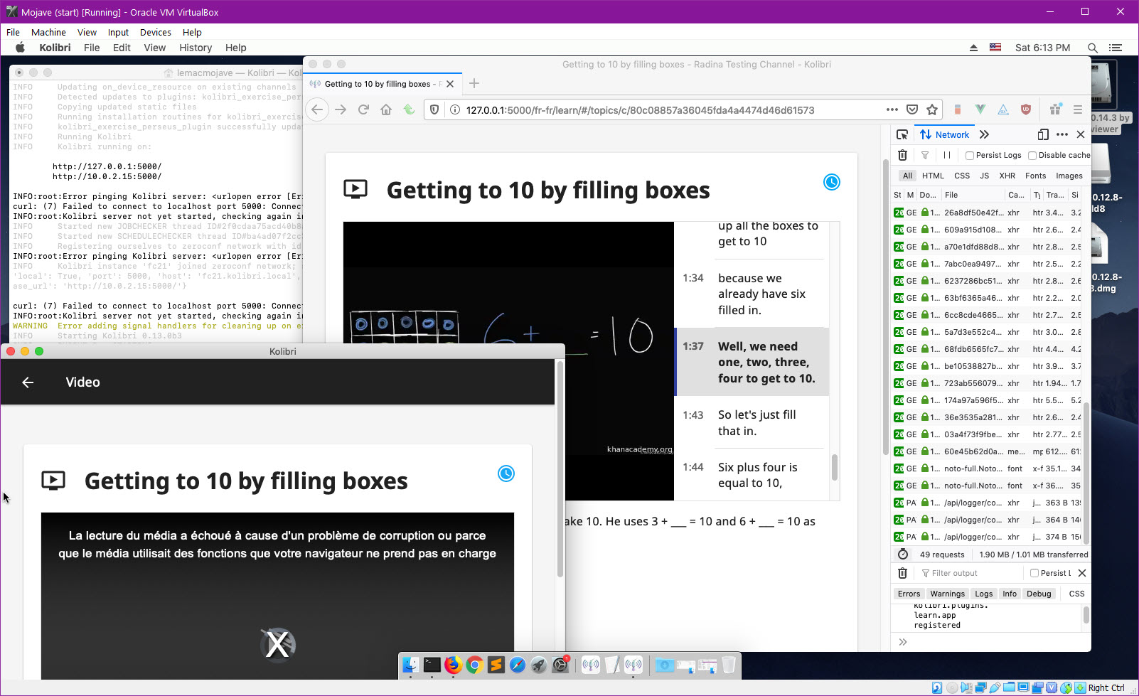Image resolution: width=1139 pixels, height=696 pixels.
Task: Toggle console Warnings filter
Action: 947,594
